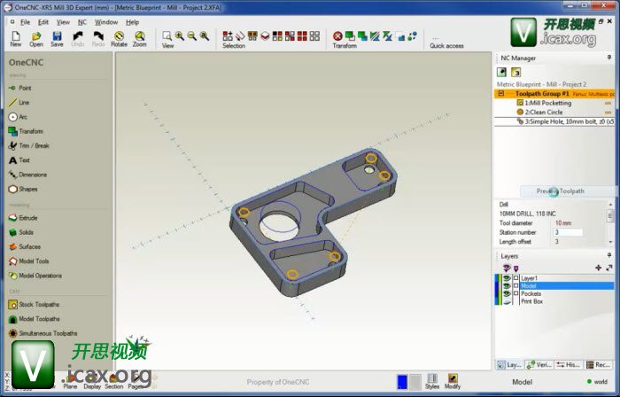Image resolution: width=620 pixels, height=397 pixels.
Task: Open the Edit menu
Action: 43,22
